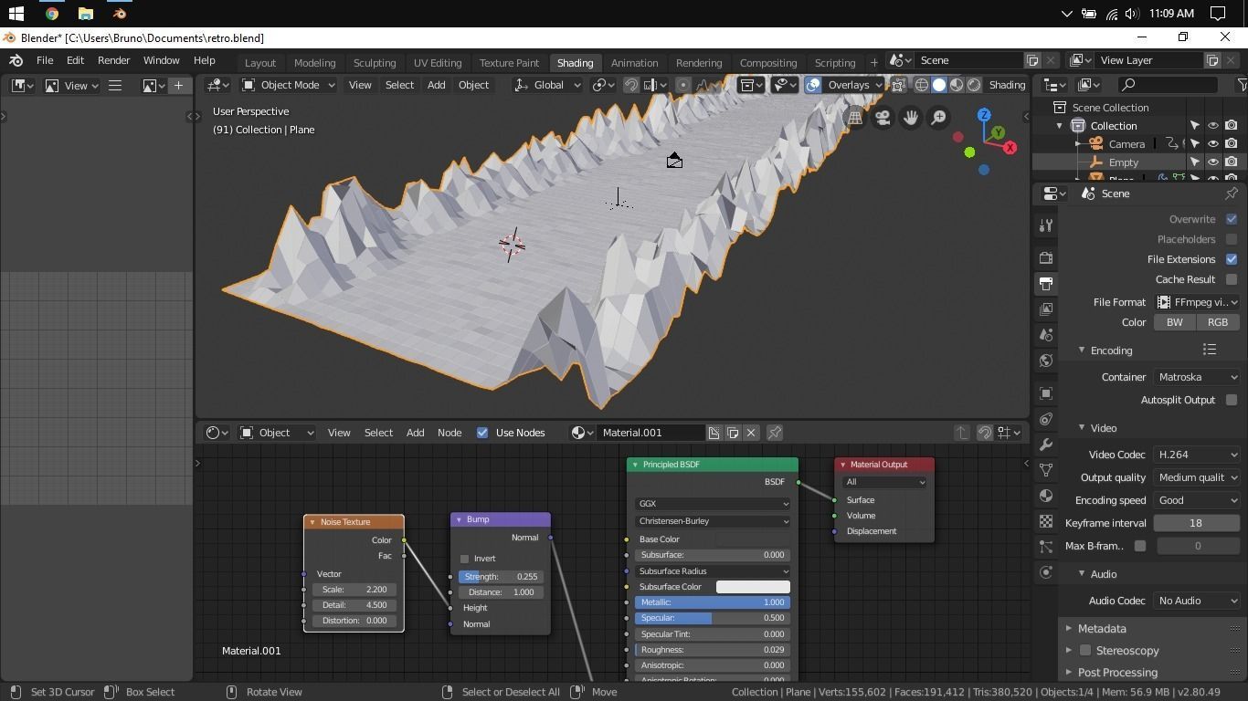The width and height of the screenshot is (1248, 701).
Task: Open the View Layer properties tab
Action: click(x=1046, y=309)
